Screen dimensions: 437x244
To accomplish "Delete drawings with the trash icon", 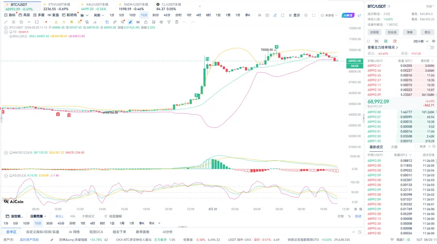I will tap(177, 22).
